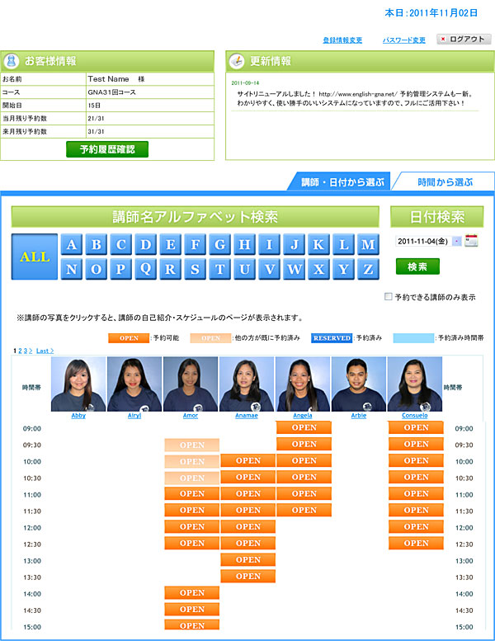Filter teachers by letter M
The image size is (495, 641).
click(368, 244)
